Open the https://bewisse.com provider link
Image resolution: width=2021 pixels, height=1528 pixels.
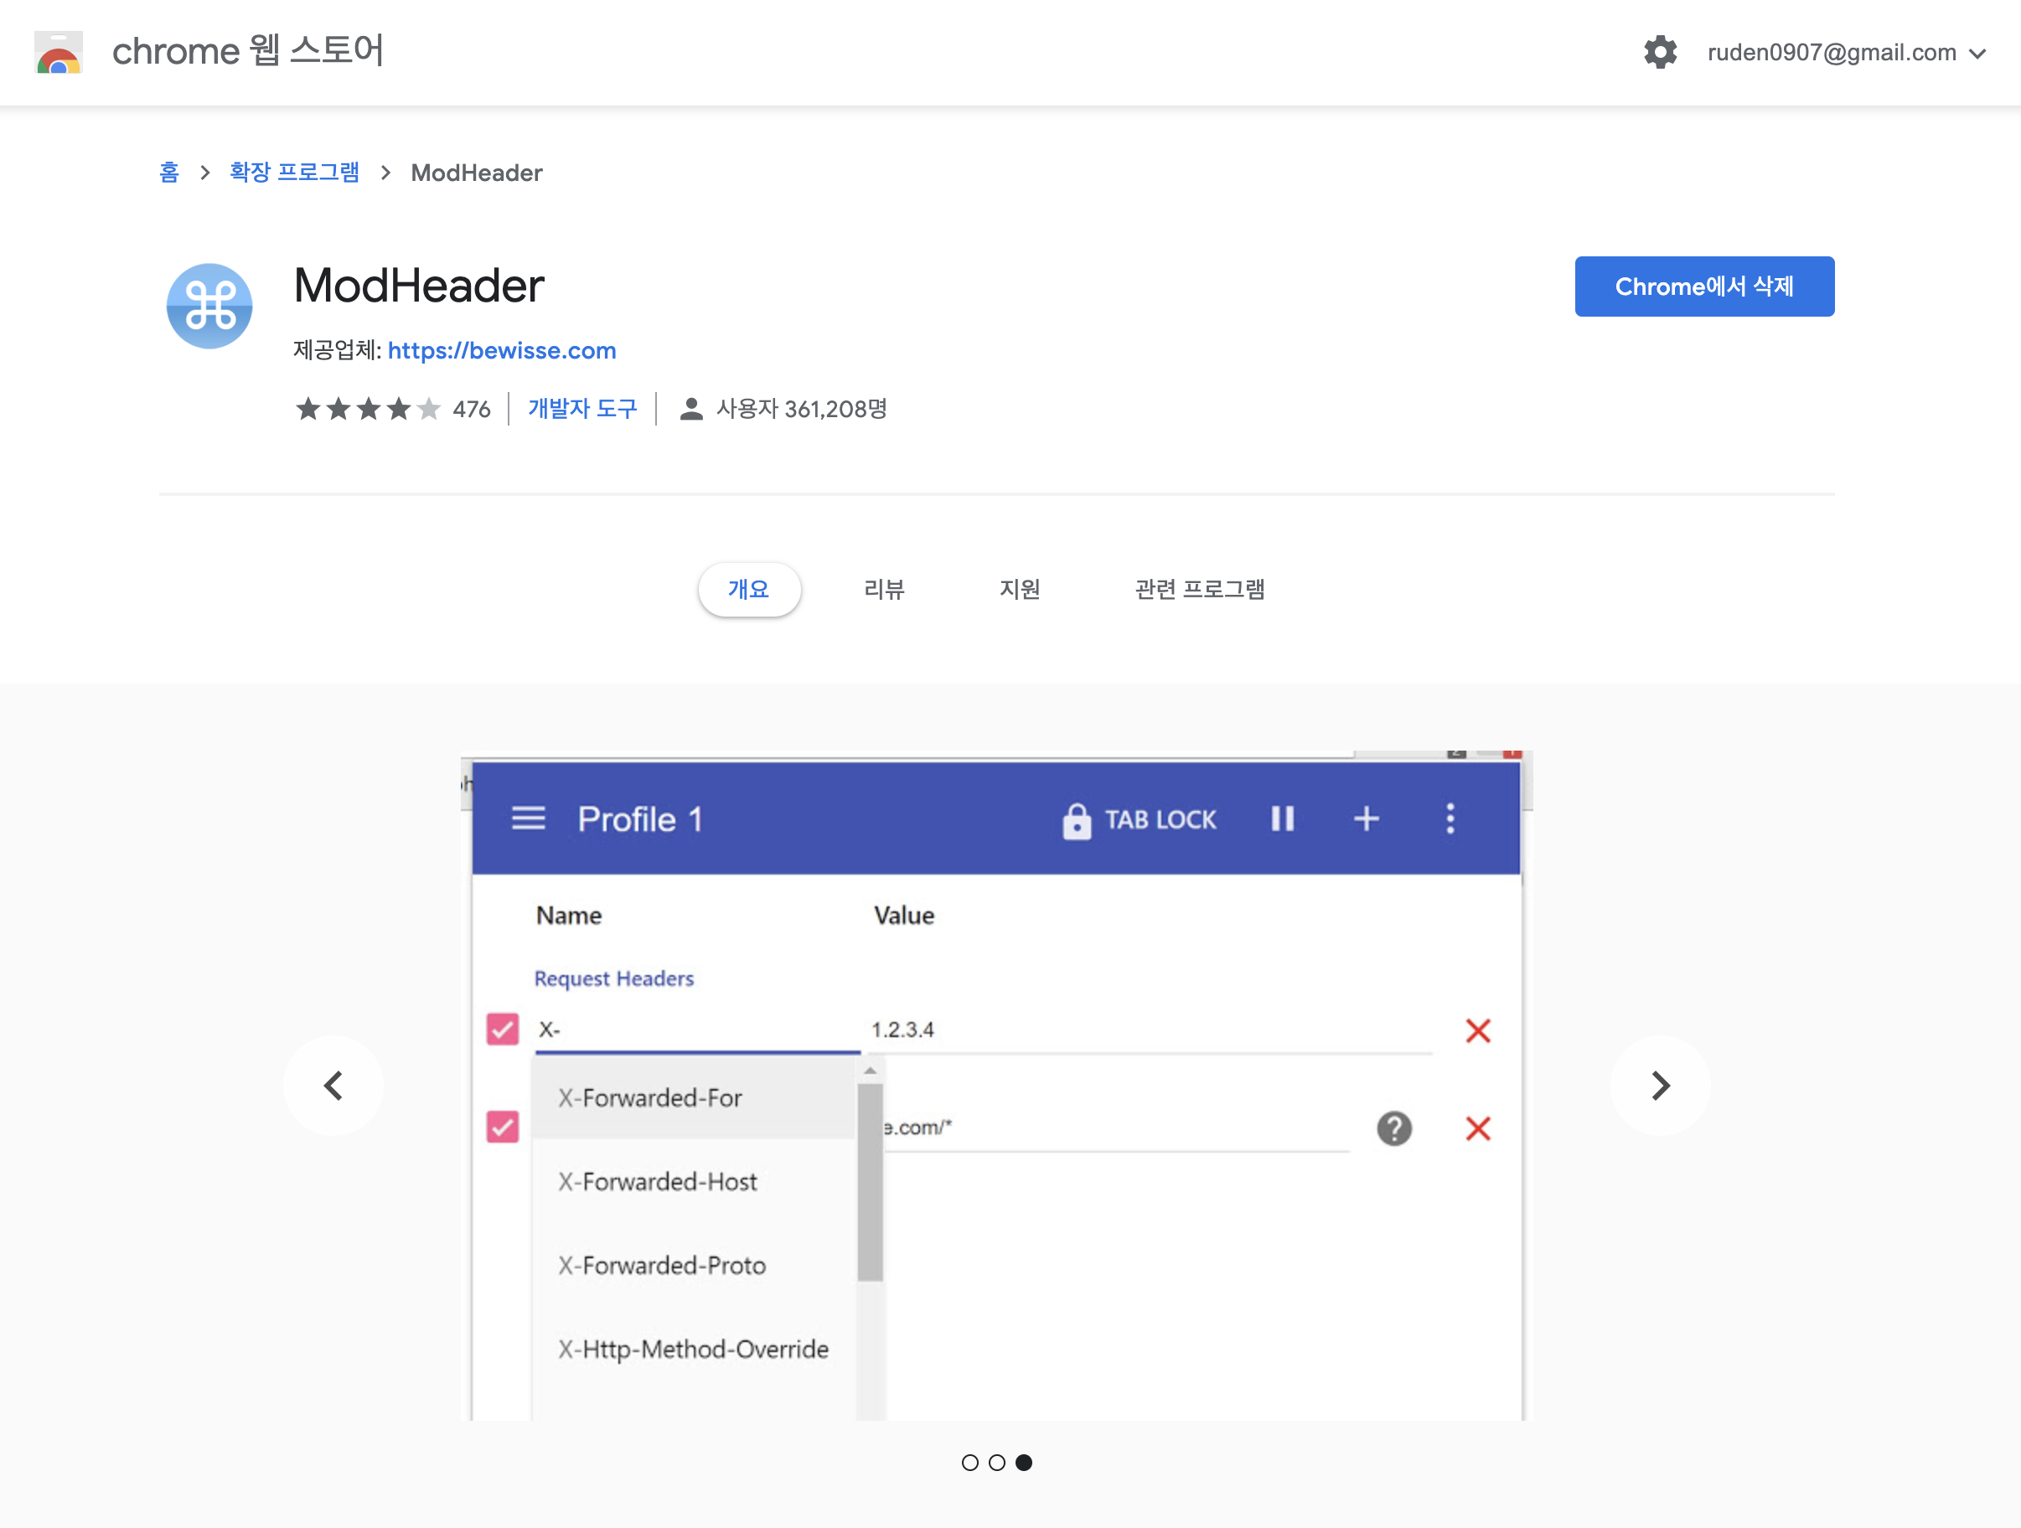(502, 351)
